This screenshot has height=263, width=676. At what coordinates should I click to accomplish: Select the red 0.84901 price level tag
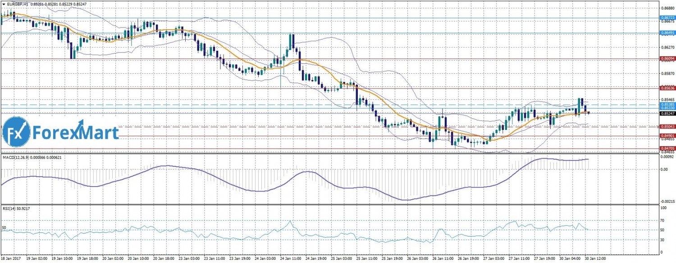[x=667, y=136]
